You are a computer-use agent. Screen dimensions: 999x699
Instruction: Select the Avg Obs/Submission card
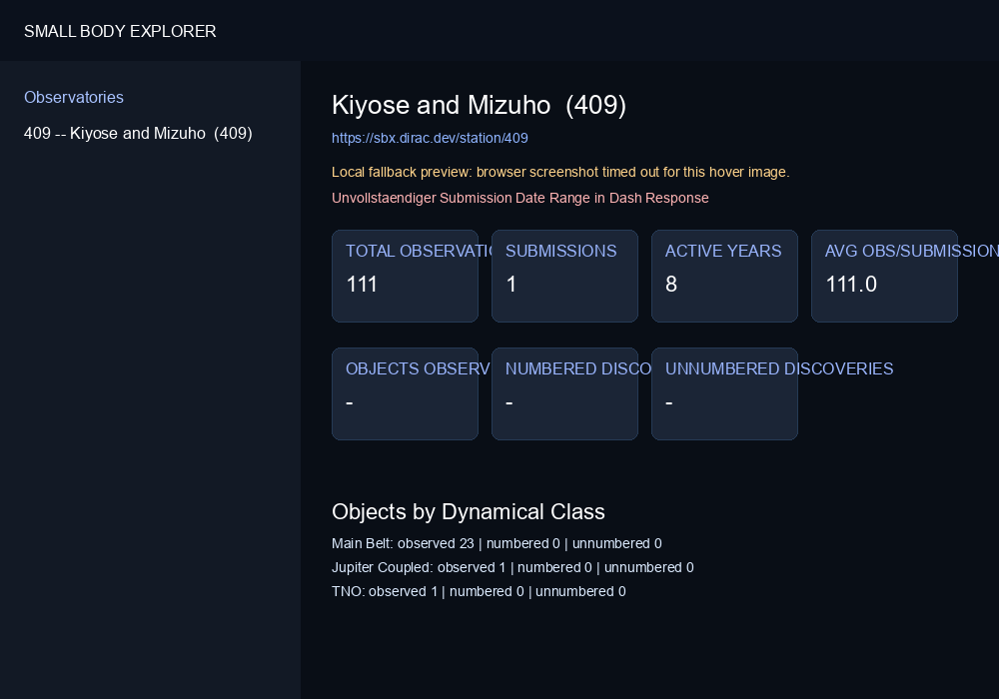coord(884,277)
